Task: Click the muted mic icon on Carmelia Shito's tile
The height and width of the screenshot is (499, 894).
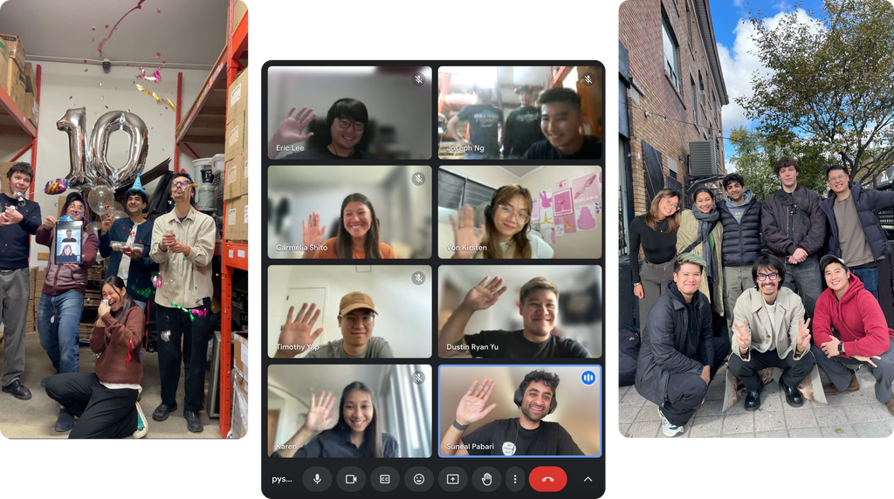Action: pyautogui.click(x=418, y=179)
